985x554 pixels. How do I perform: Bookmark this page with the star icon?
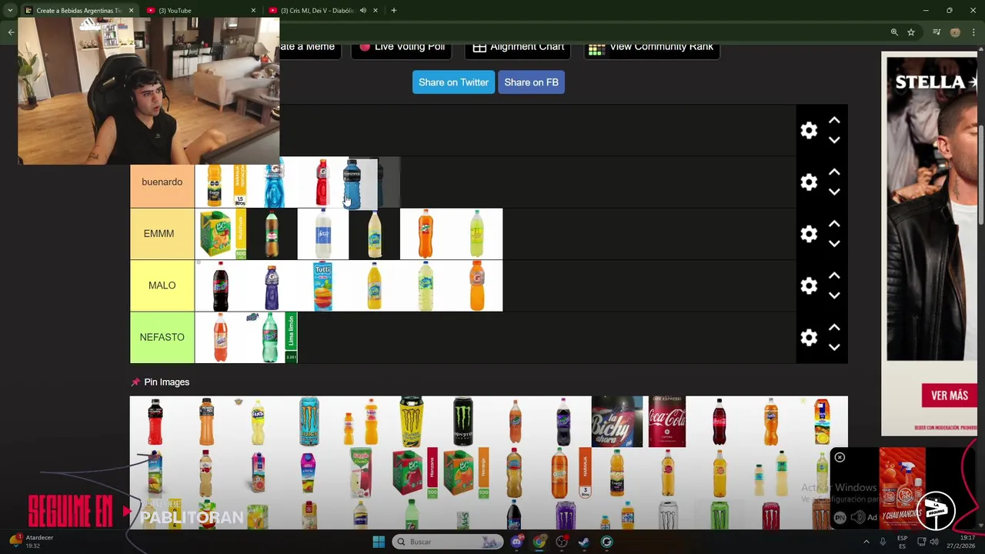pyautogui.click(x=911, y=32)
